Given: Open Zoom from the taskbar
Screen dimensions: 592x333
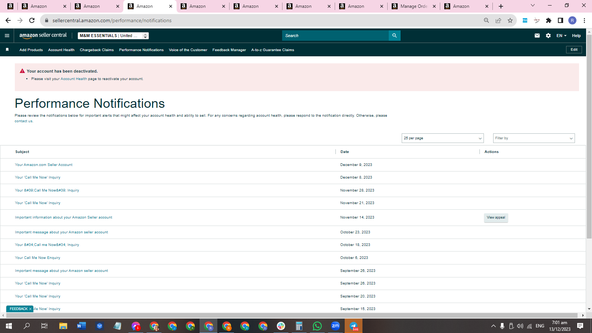Looking at the screenshot, I should click(x=335, y=326).
